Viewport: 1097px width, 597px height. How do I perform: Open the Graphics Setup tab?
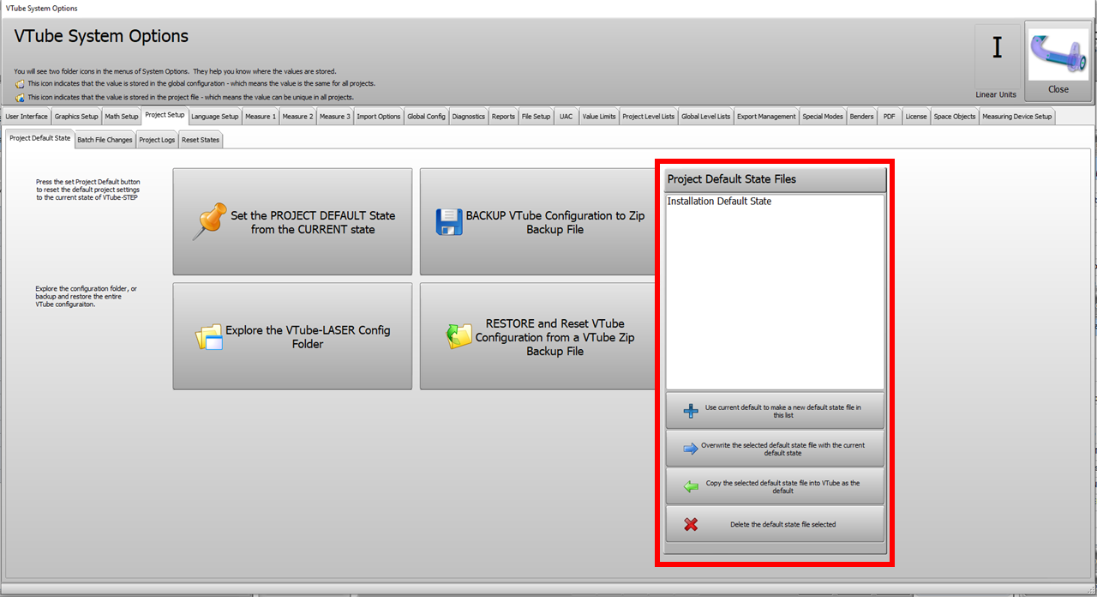tap(76, 117)
